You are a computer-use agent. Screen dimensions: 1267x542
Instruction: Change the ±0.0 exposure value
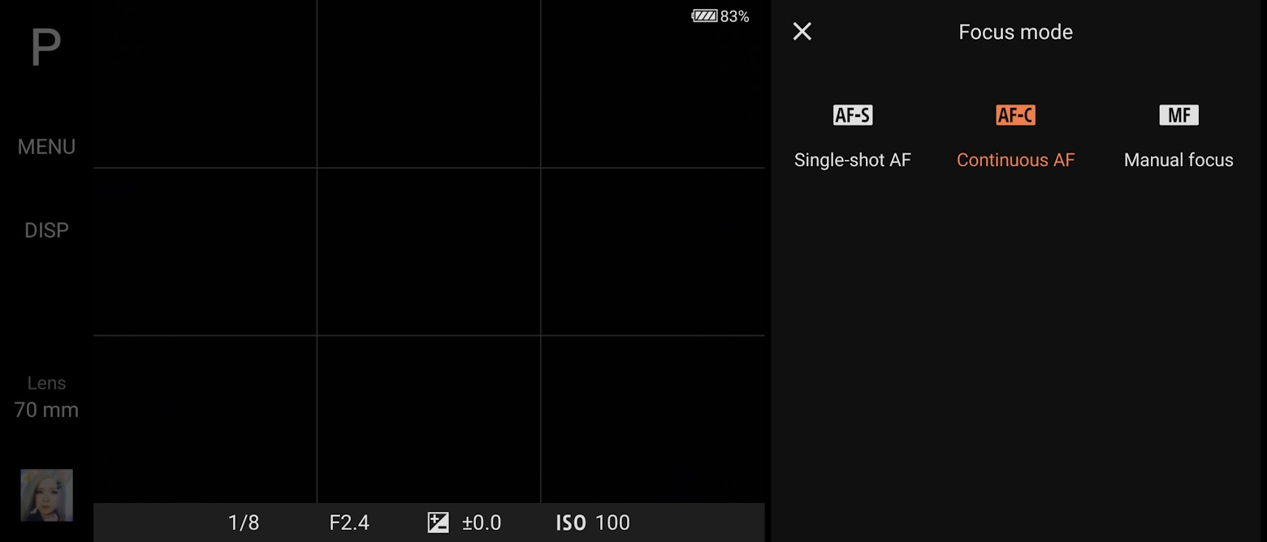[x=482, y=523]
